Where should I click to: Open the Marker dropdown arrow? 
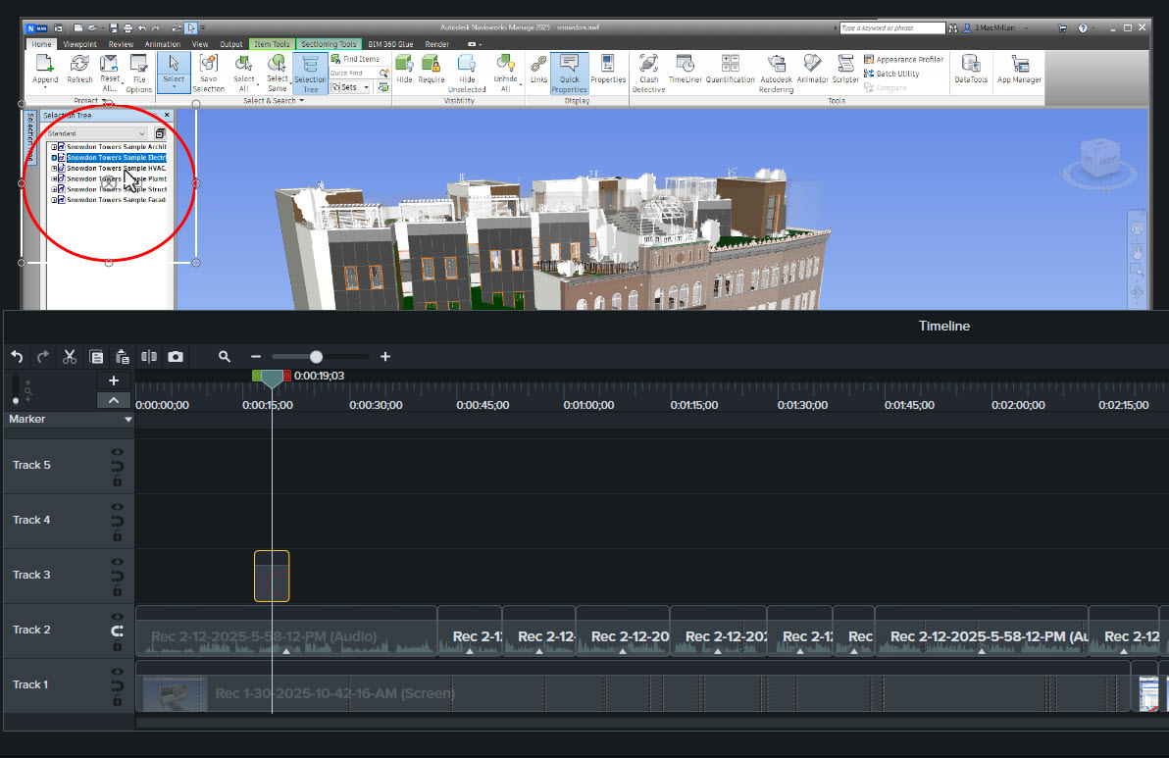[128, 420]
